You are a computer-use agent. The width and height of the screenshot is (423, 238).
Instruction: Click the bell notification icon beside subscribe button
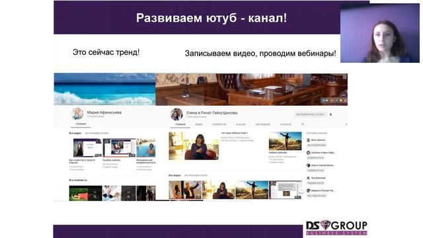(x=330, y=114)
